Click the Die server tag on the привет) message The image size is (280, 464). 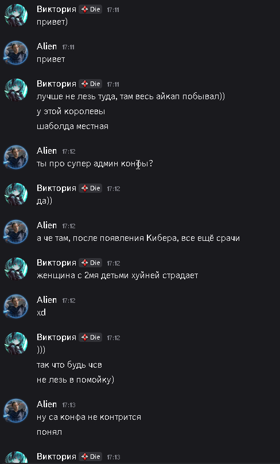tap(91, 10)
